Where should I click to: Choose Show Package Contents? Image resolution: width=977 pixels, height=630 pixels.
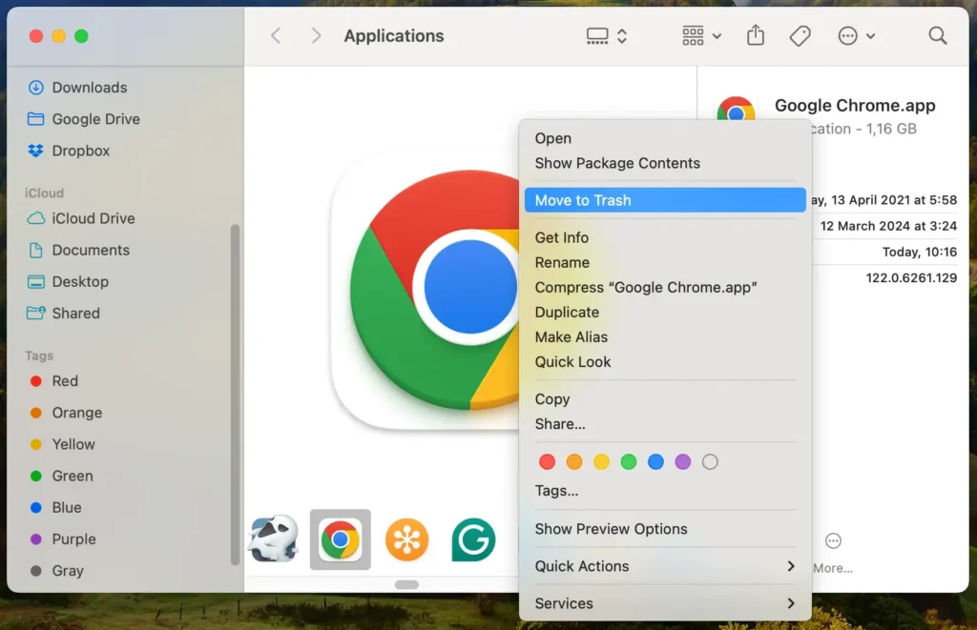pyautogui.click(x=665, y=163)
